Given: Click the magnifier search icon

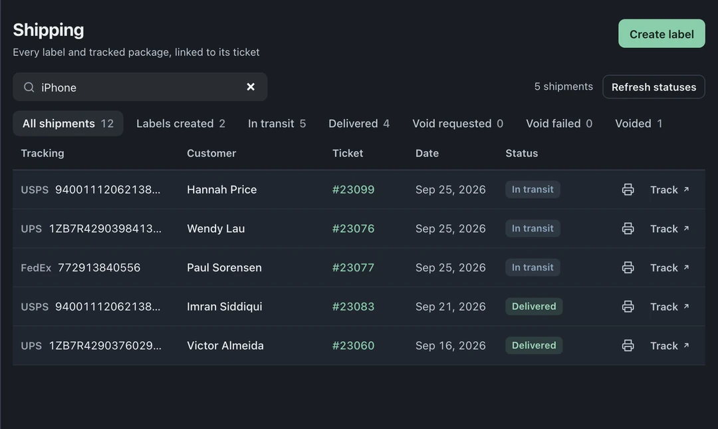Looking at the screenshot, I should click(29, 87).
